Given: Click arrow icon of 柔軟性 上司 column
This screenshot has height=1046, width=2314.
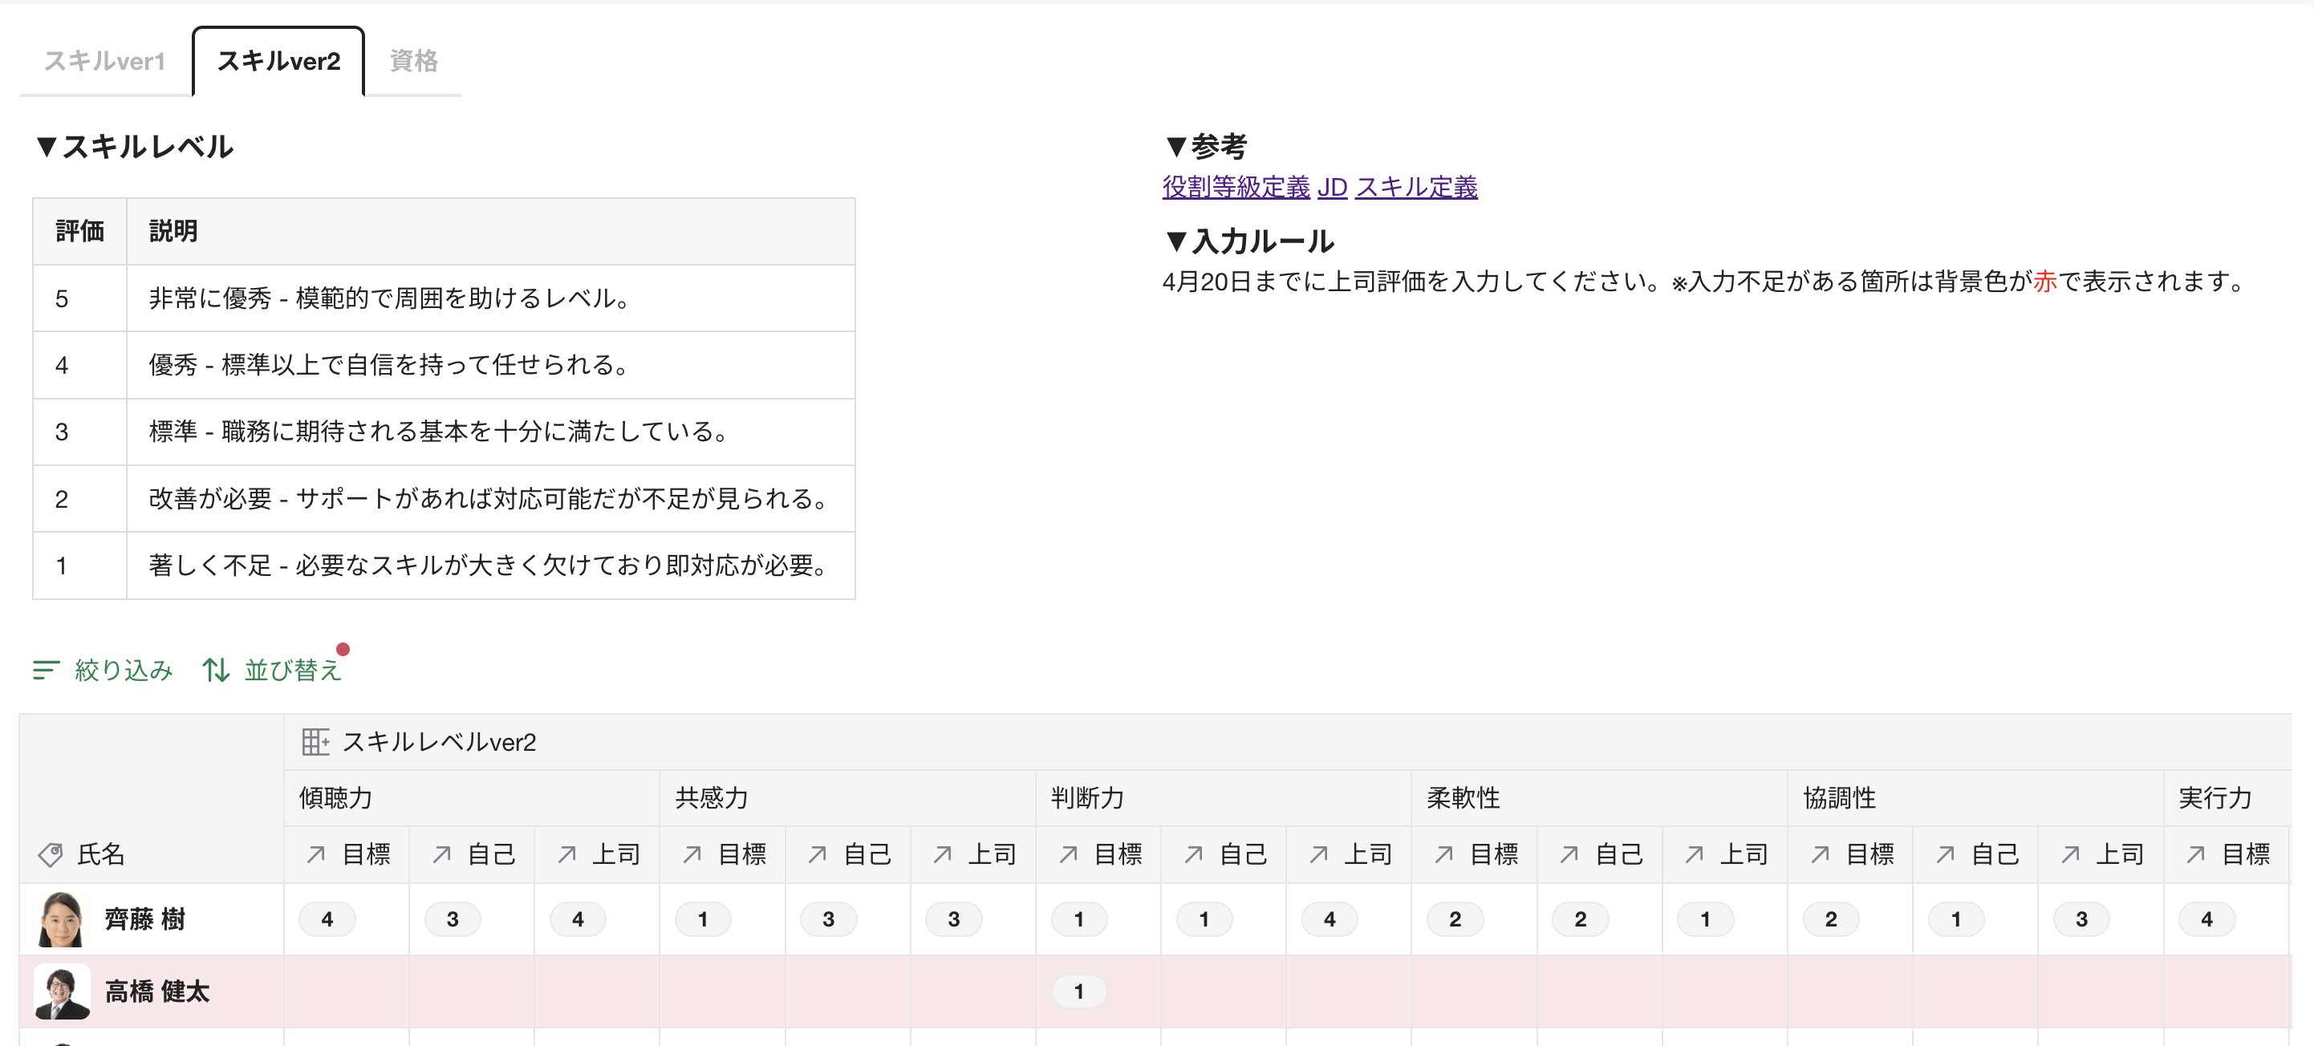Looking at the screenshot, I should [1695, 853].
